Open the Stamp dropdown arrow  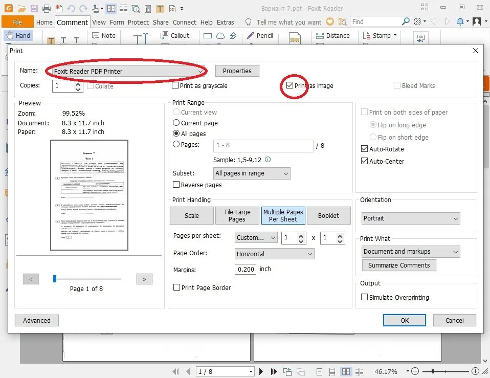tap(395, 35)
